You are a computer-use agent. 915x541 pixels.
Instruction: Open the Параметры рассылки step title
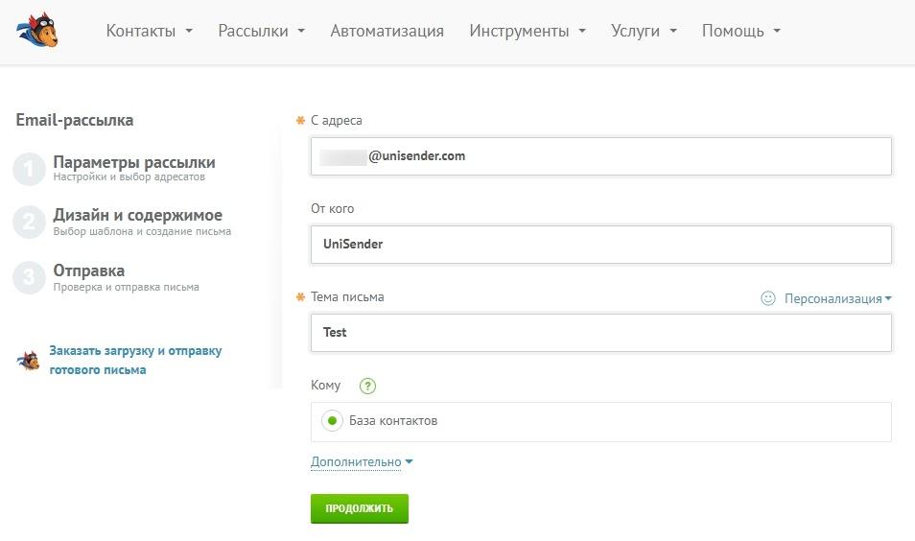134,162
